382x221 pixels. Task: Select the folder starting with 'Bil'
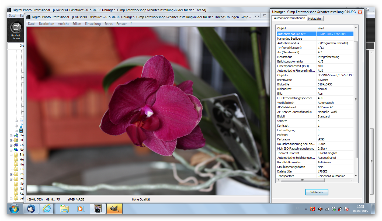[x=19, y=155]
